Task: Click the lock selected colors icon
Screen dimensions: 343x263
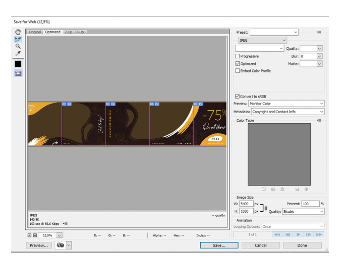Action: [x=282, y=189]
